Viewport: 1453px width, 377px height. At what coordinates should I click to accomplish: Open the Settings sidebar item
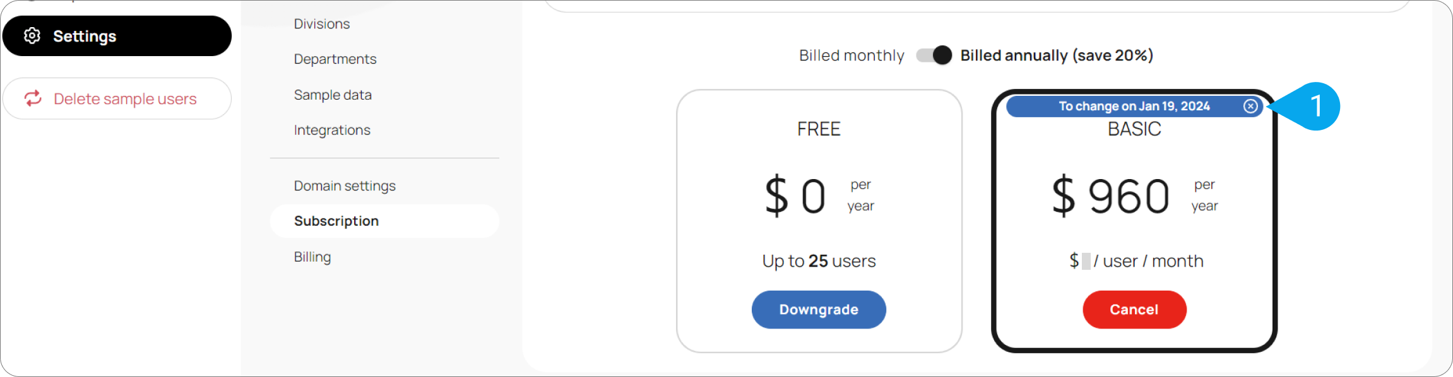pos(117,36)
